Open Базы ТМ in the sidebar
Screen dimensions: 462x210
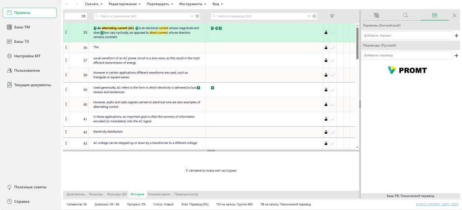[22, 27]
